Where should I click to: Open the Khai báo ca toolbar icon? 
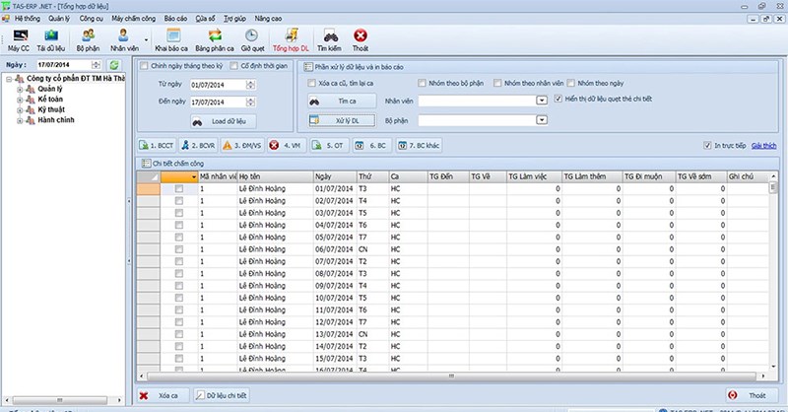[x=171, y=39]
